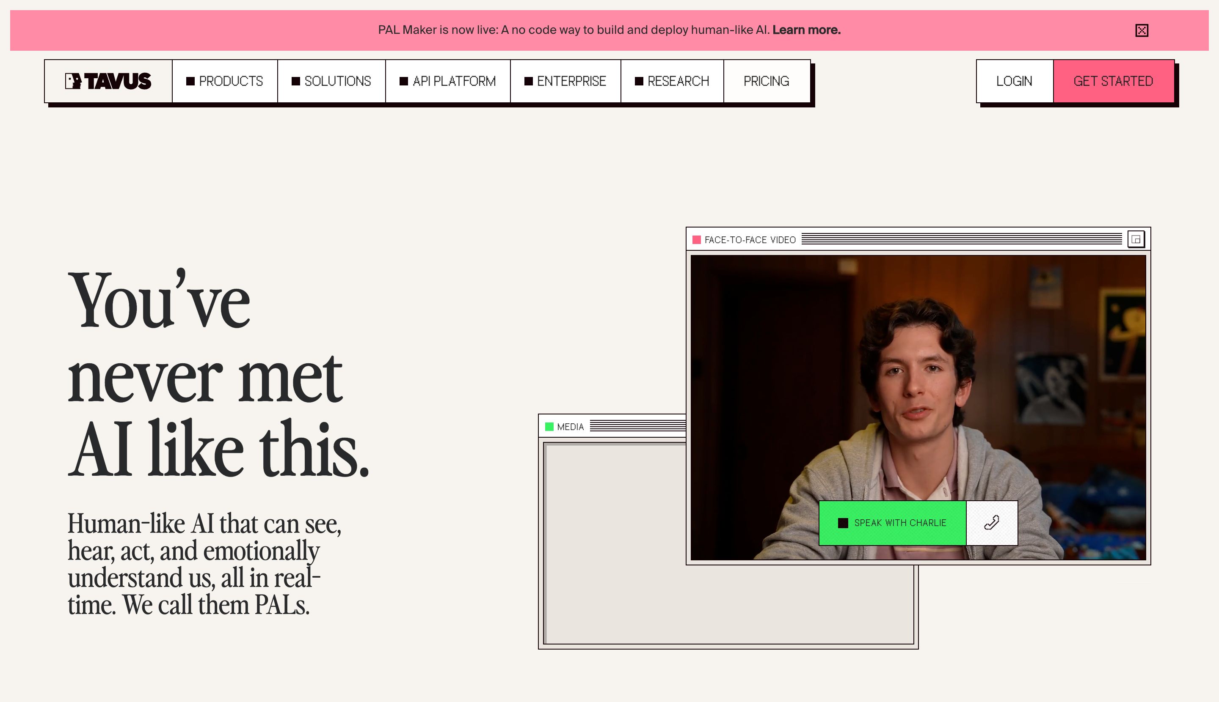Viewport: 1219px width, 702px height.
Task: Expand the Research menu
Action: [x=672, y=81]
